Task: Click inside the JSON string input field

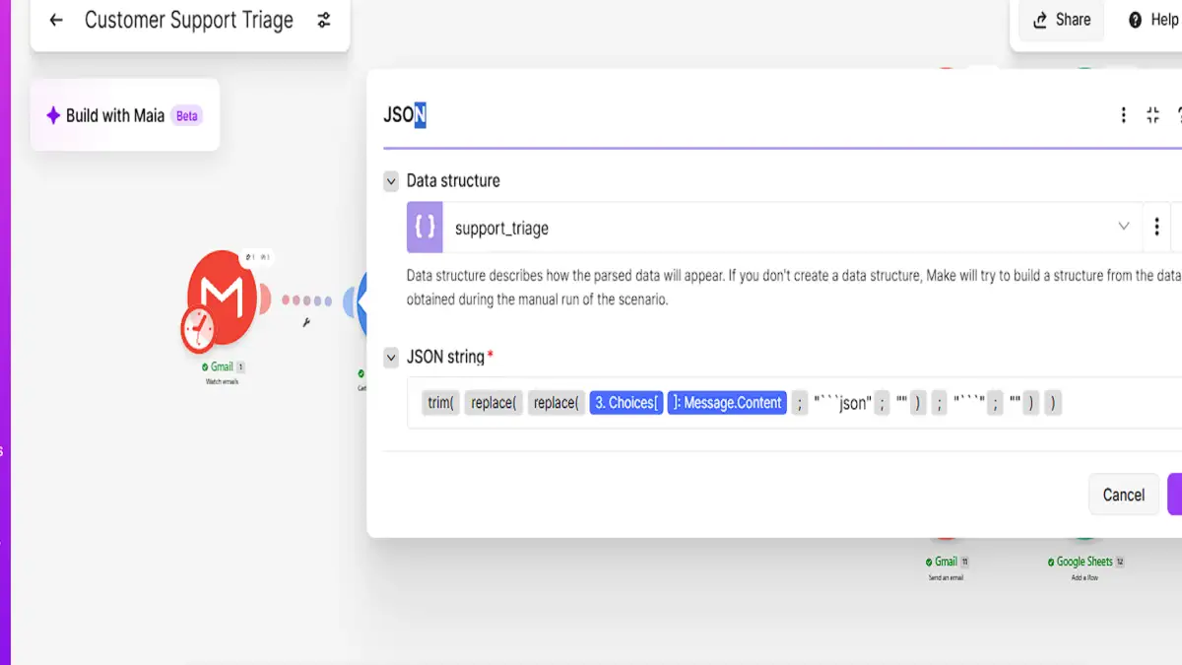Action: coord(794,403)
